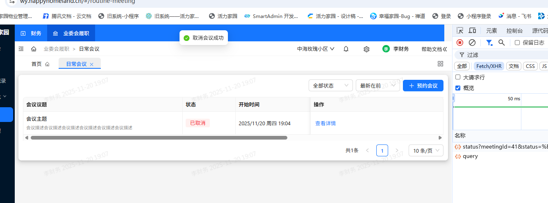Open the 幸福家园-Bug - 禅道 bookmark
548x203 pixels.
pos(398,16)
